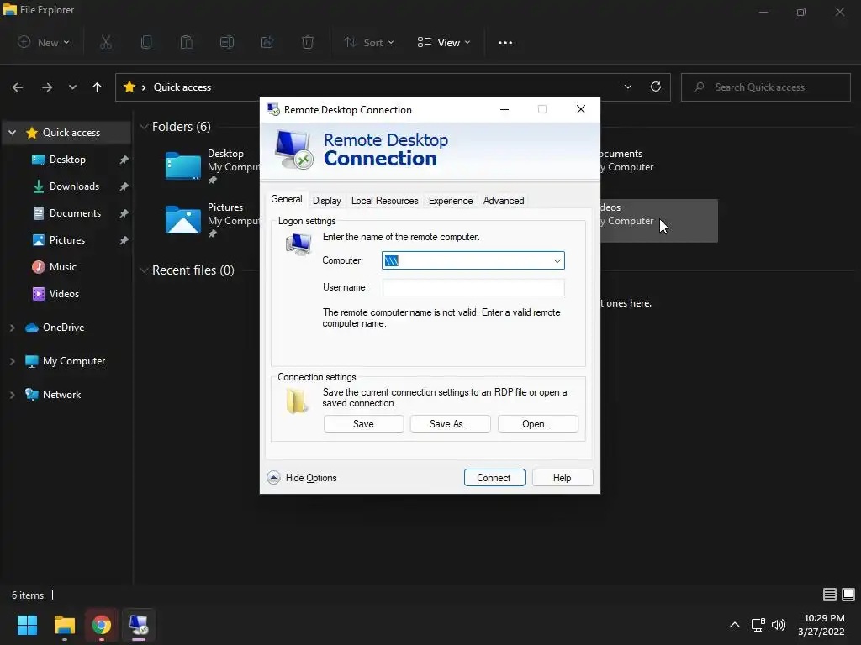The image size is (861, 645).
Task: Click the pin icon next to Downloads
Action: click(124, 186)
